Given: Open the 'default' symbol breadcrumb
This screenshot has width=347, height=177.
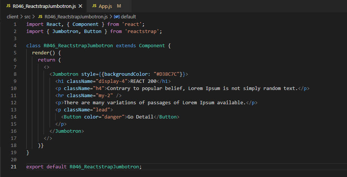Looking at the screenshot, I should [x=128, y=16].
